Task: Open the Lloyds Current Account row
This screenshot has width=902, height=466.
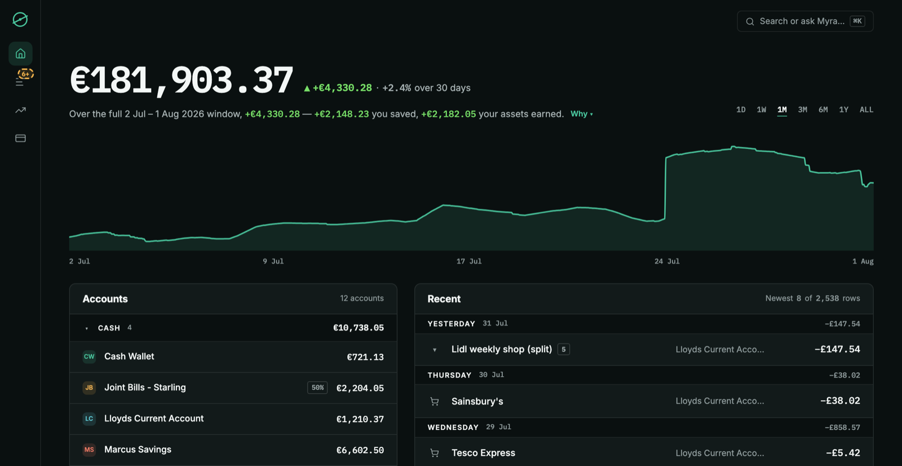Action: pyautogui.click(x=233, y=419)
